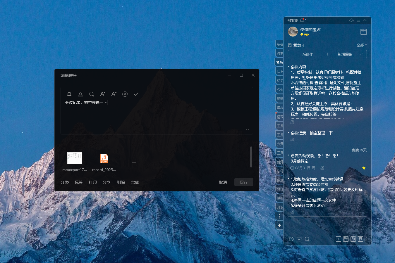Switch to the 单词 category tab
The width and height of the screenshot is (395, 263).
(x=280, y=108)
